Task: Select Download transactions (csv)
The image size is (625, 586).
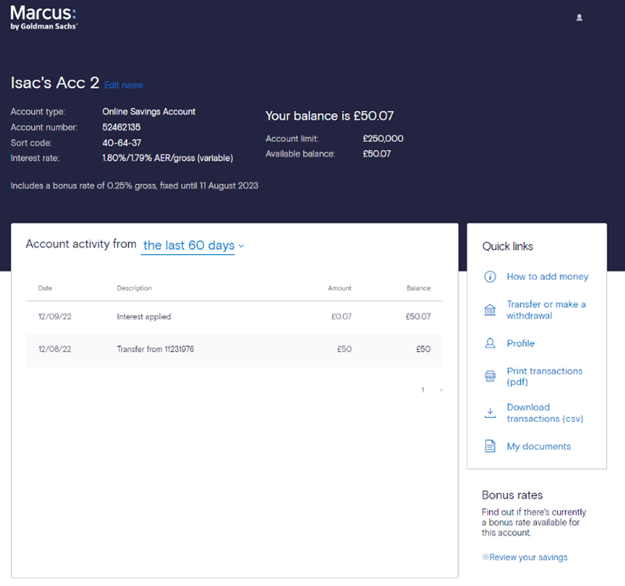Action: [x=545, y=413]
